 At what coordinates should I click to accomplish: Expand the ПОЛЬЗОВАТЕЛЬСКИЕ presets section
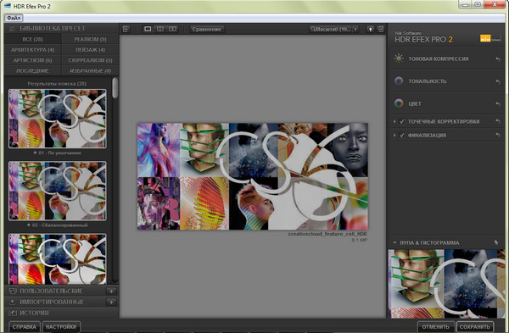pos(51,291)
